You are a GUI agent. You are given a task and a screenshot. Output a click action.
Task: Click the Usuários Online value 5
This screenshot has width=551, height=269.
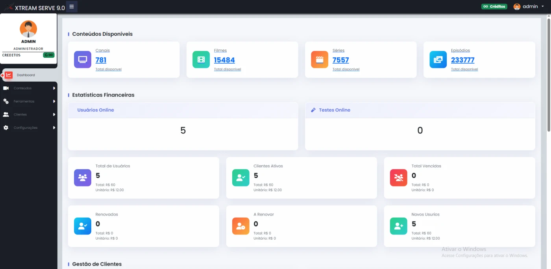click(x=183, y=130)
